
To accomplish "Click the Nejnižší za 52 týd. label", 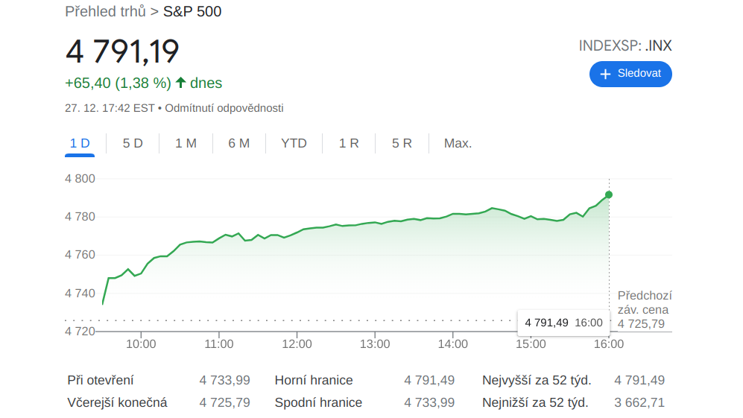I will [536, 402].
